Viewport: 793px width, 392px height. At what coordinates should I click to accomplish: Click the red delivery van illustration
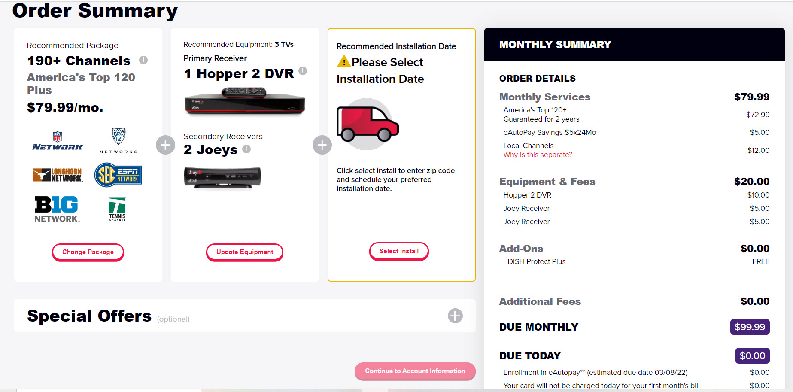coord(367,124)
